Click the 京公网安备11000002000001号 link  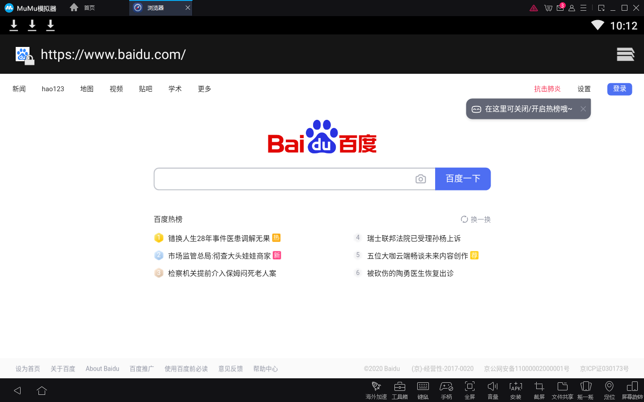click(526, 369)
